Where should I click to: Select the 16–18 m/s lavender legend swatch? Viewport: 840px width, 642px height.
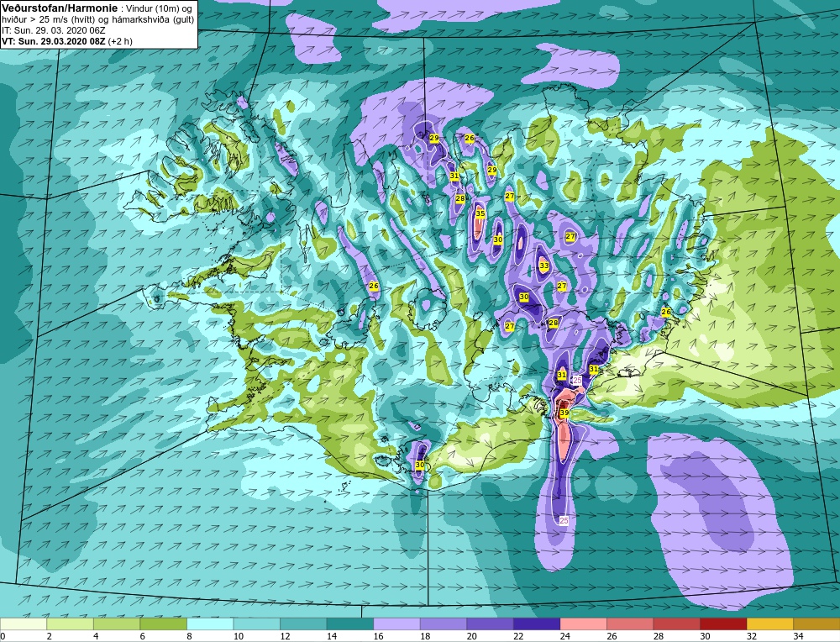pyautogui.click(x=396, y=624)
